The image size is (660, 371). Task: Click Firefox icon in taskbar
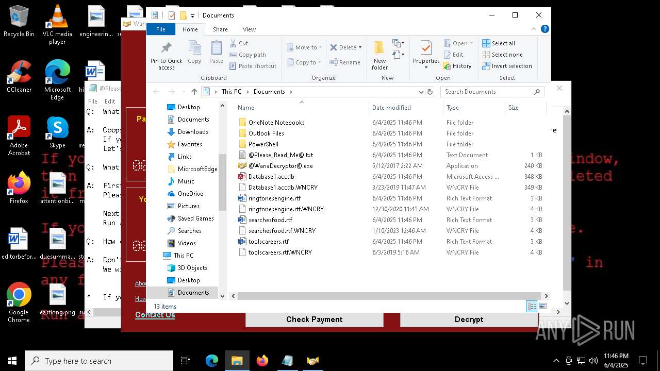click(262, 361)
